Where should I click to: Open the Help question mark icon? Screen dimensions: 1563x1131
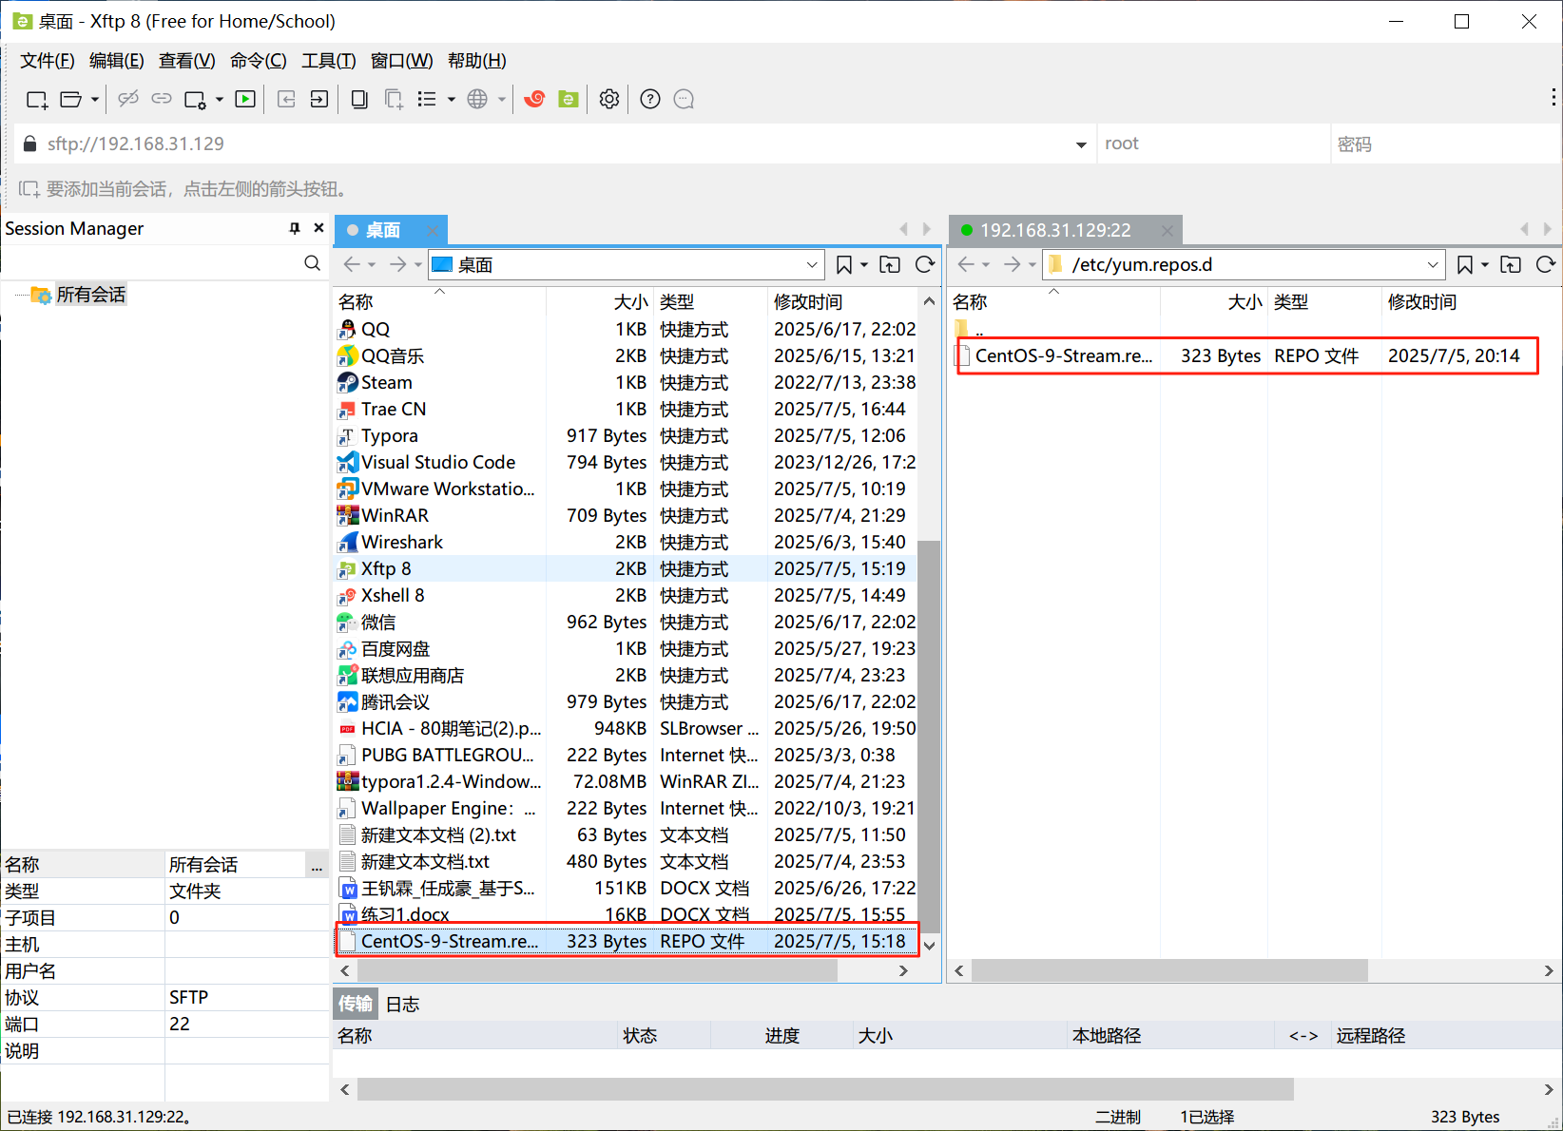pyautogui.click(x=649, y=99)
